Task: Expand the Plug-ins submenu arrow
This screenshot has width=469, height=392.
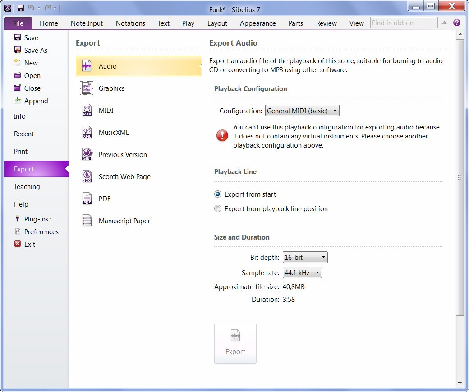Action: pyautogui.click(x=51, y=219)
